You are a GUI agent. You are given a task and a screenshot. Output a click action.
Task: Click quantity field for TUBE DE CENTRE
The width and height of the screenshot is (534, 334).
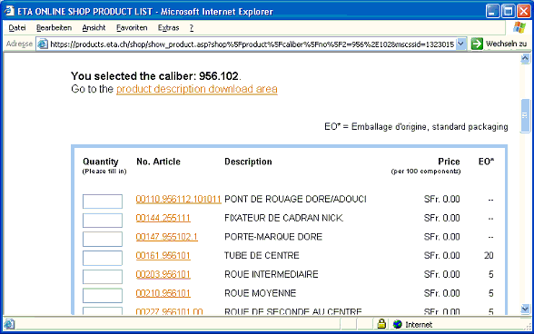(103, 258)
